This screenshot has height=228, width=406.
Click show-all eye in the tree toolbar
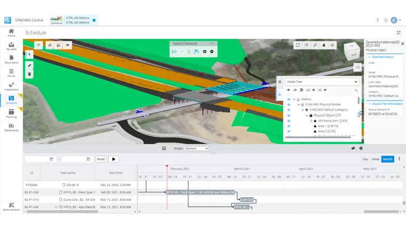pyautogui.click(x=288, y=90)
